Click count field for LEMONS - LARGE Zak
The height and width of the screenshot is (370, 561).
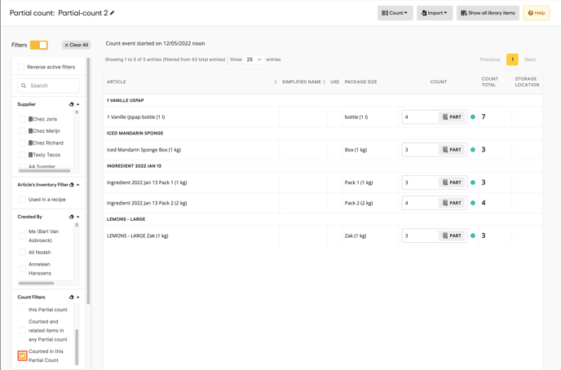click(x=420, y=236)
